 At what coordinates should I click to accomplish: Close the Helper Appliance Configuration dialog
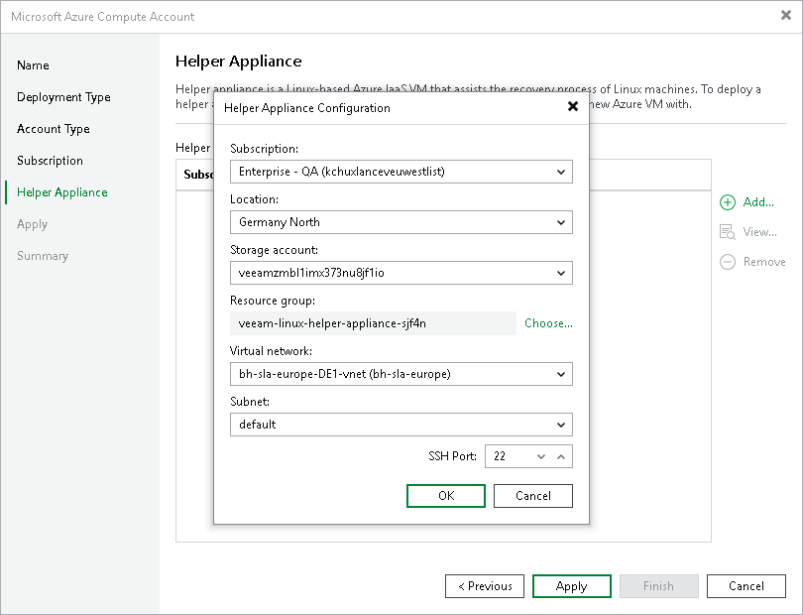coord(573,106)
